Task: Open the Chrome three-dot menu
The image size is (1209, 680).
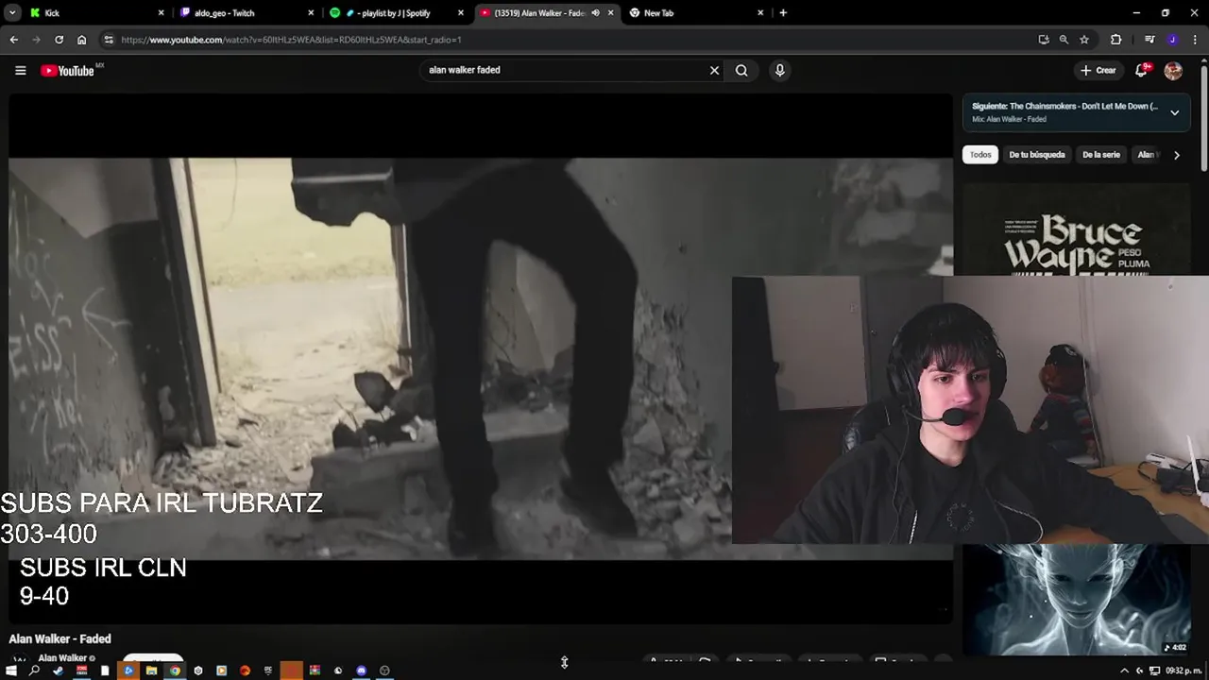Action: coord(1196,40)
